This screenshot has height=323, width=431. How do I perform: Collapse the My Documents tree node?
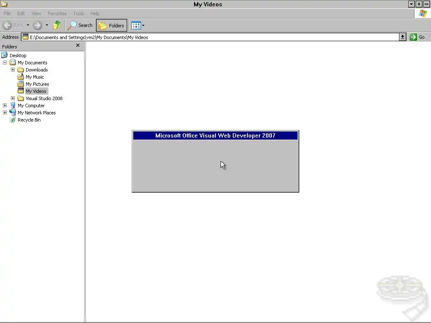[x=5, y=63]
